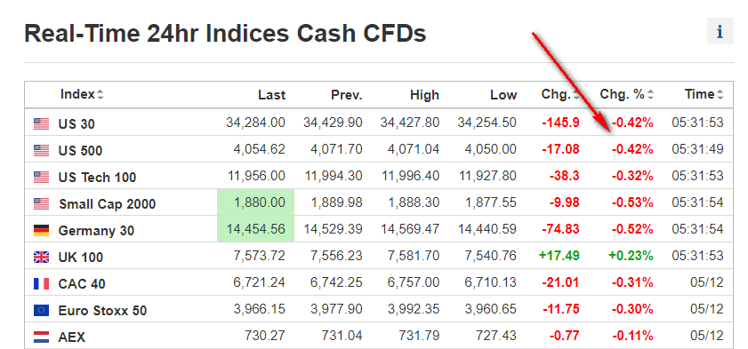Screen dimensions: 748x349
Task: Click the US flag icon for US 30
Action: 42,124
